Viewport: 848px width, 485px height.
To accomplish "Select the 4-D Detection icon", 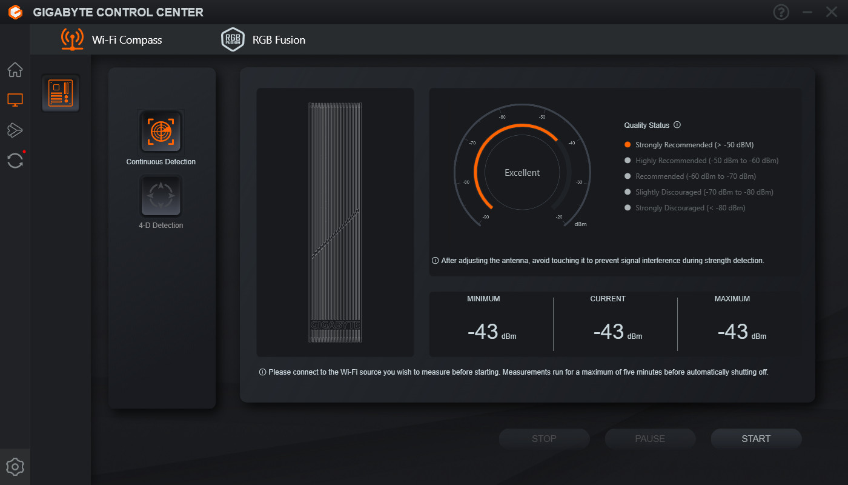I will tap(161, 196).
